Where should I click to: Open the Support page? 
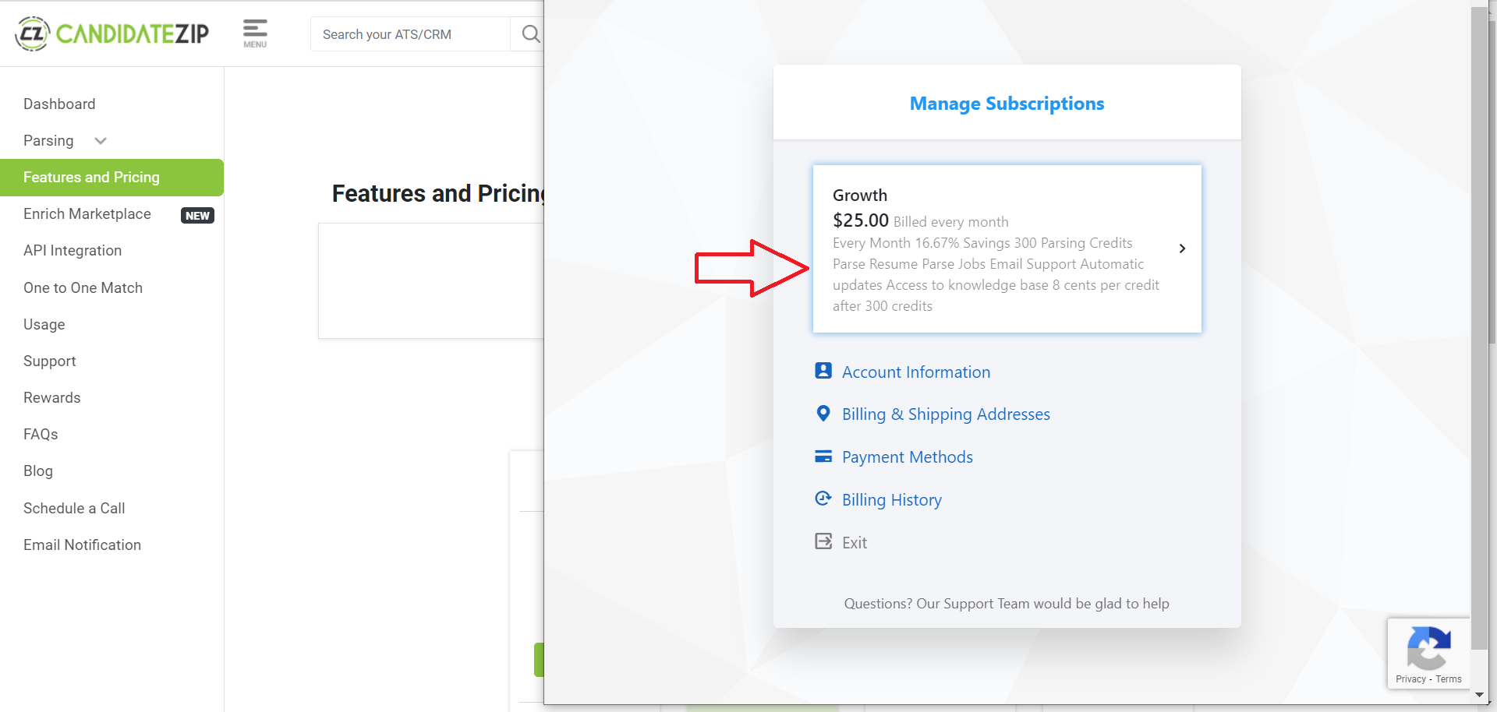pyautogui.click(x=50, y=361)
